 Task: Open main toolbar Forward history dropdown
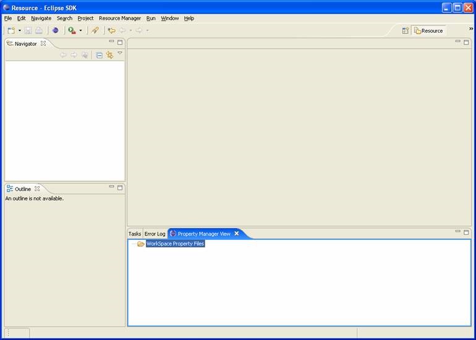[147, 31]
